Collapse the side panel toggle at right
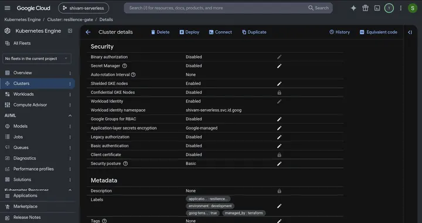 (410, 32)
